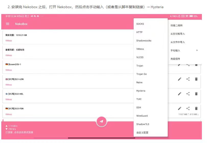Tap the Wi-Fi status bar icon
Screen dimensions: 207x143
[187, 16]
